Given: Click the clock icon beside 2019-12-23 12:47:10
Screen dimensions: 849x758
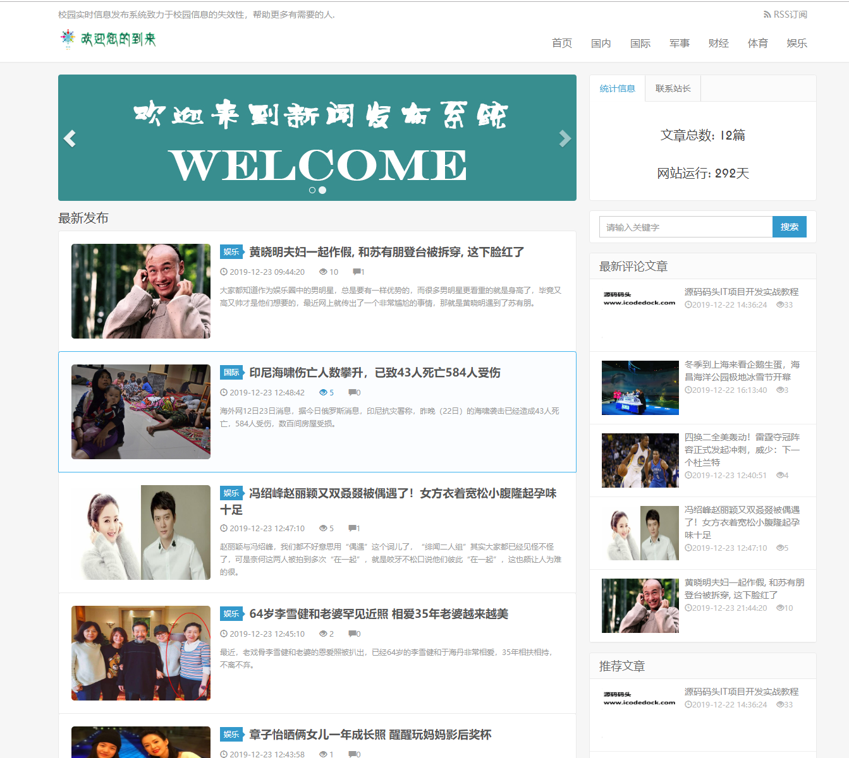Looking at the screenshot, I should (224, 528).
